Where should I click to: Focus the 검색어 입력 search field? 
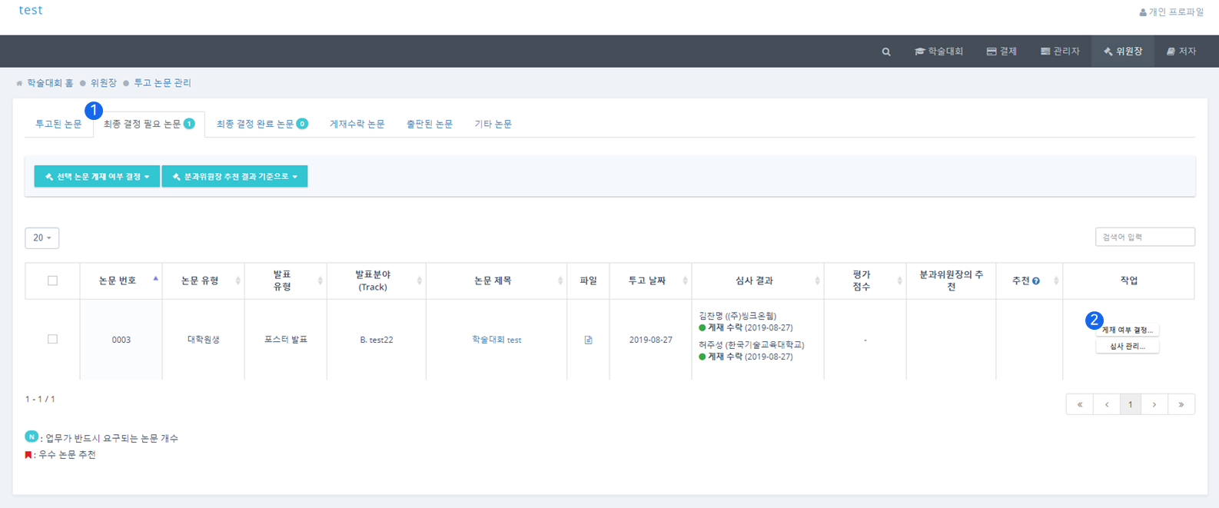point(1145,237)
